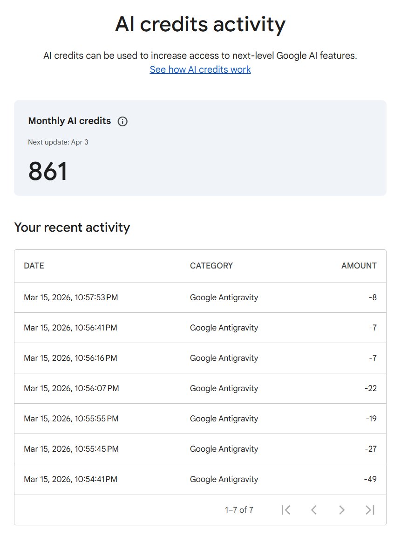Viewport: 394px width, 537px height.
Task: Click the info icon beside Monthly AI credits
Action: click(122, 121)
